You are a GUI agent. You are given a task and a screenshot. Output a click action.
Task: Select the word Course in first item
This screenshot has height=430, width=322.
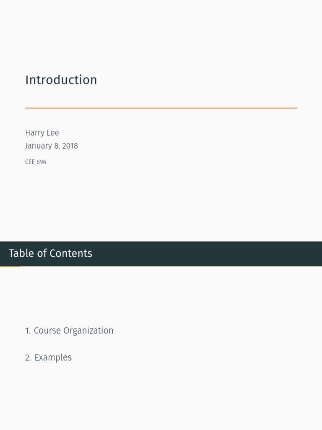[47, 331]
